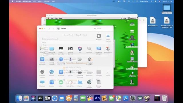The image size is (183, 103).
Task: Select Apple MacOS 8.5 (PowerPC).iso file
Action: pos(167,22)
